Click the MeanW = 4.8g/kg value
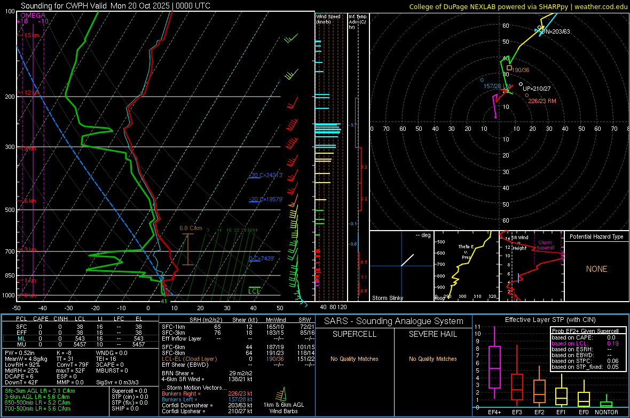 (x=26, y=359)
